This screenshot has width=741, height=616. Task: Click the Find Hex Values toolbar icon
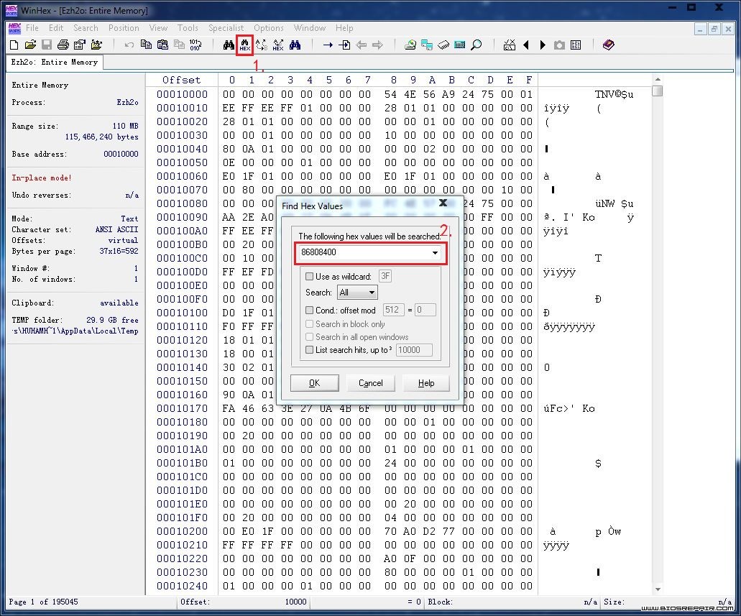pyautogui.click(x=245, y=45)
